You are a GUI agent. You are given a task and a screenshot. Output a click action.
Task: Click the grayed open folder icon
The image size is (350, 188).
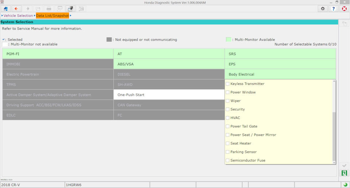(x=38, y=9)
